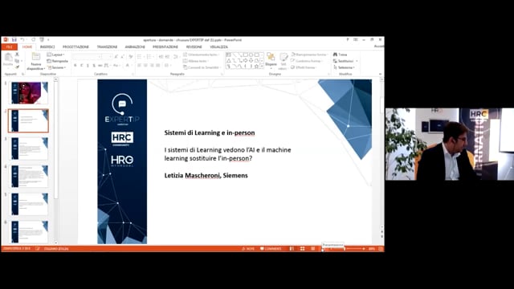Switch to the PROGETTAZIONE tab
The image size is (514, 289).
[x=75, y=47]
